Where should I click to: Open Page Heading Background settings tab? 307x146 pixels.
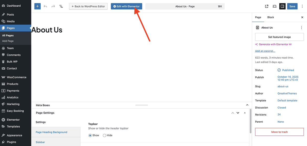pyautogui.click(x=51, y=132)
